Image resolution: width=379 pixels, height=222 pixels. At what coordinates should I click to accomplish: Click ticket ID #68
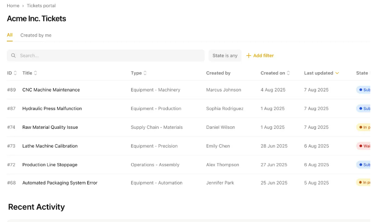(11, 183)
